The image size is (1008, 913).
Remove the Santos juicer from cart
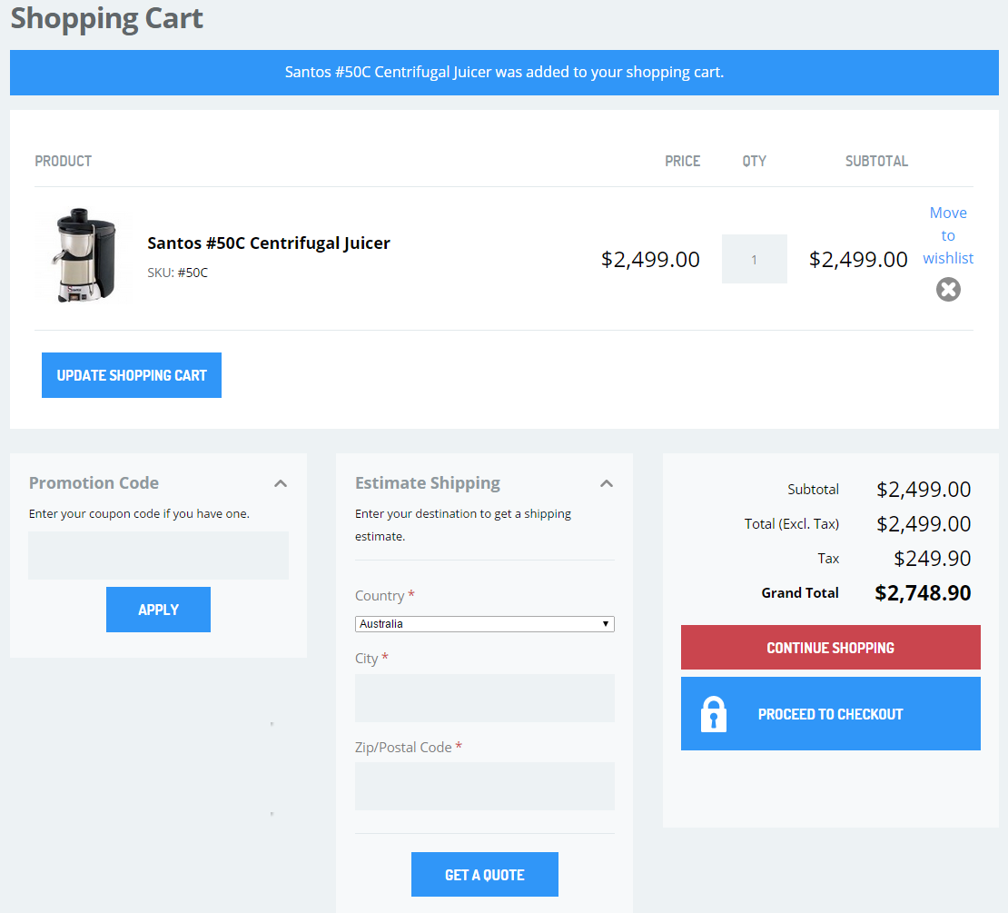[x=948, y=289]
